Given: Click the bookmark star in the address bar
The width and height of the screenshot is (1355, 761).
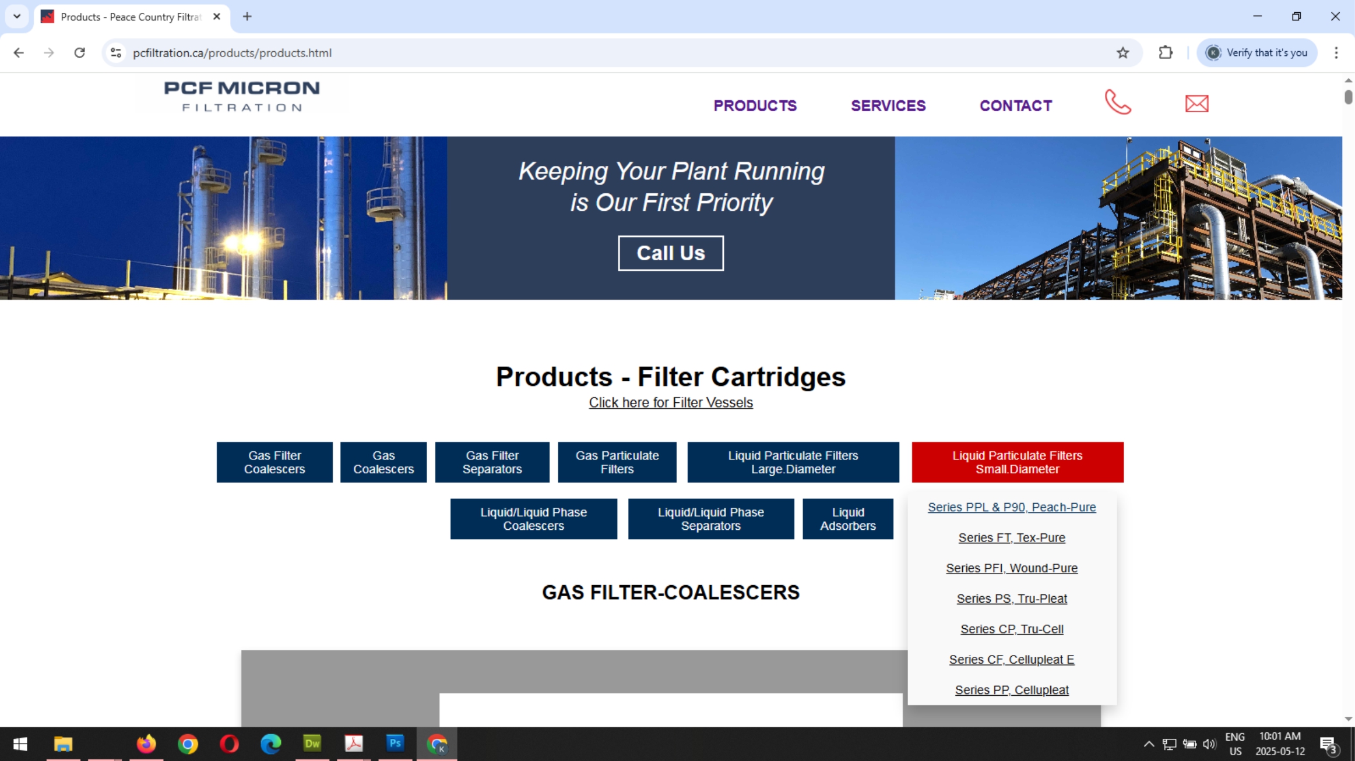Looking at the screenshot, I should pos(1122,52).
